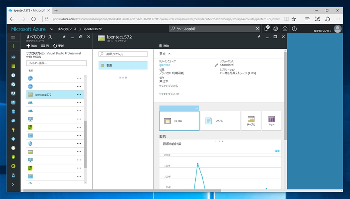Image resolution: width=350 pixels, height=199 pixels.
Task: Go back with browser back arrow
Action: pos(12,19)
